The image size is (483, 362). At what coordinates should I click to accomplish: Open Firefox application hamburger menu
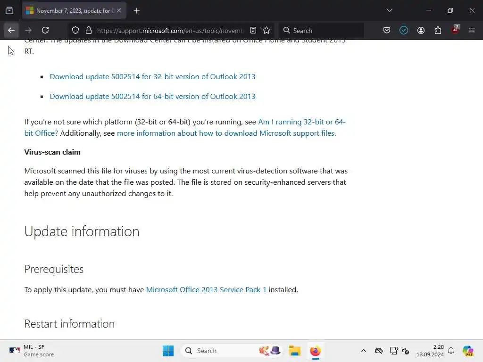(472, 30)
